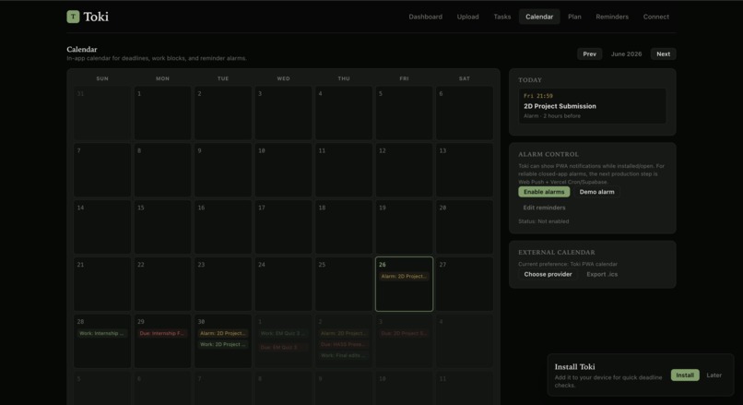Open the alarm event on June 26
743x405 pixels.
tap(404, 277)
